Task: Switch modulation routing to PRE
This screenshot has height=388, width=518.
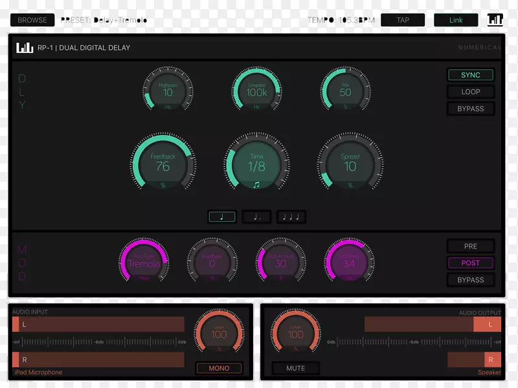Action: pos(471,246)
